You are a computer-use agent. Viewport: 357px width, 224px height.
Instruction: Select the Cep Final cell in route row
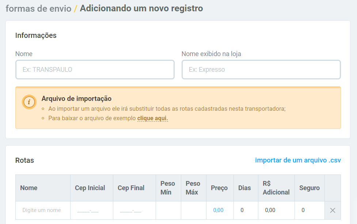[x=134, y=210]
